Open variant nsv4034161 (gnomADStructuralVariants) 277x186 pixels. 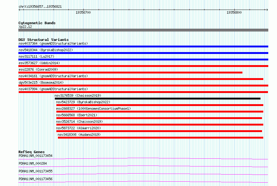click(x=53, y=76)
